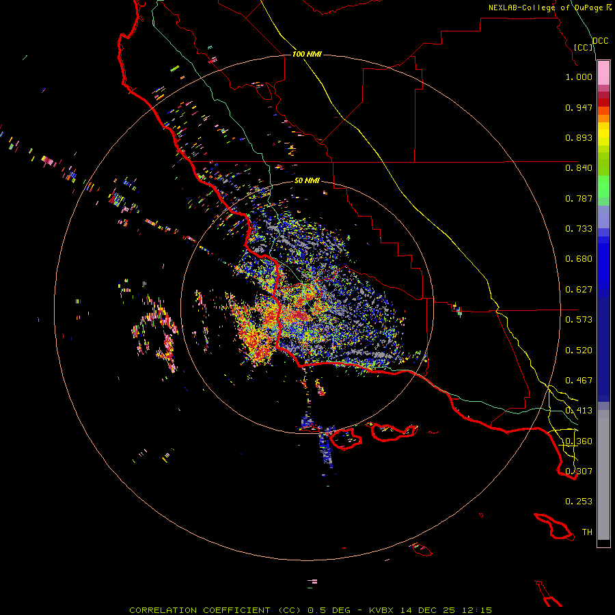This screenshot has width=615, height=615.
Task: Click the 0.680 color scale value
Action: tap(579, 259)
